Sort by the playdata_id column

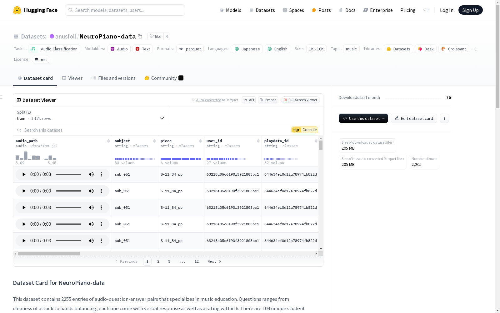[x=316, y=141]
